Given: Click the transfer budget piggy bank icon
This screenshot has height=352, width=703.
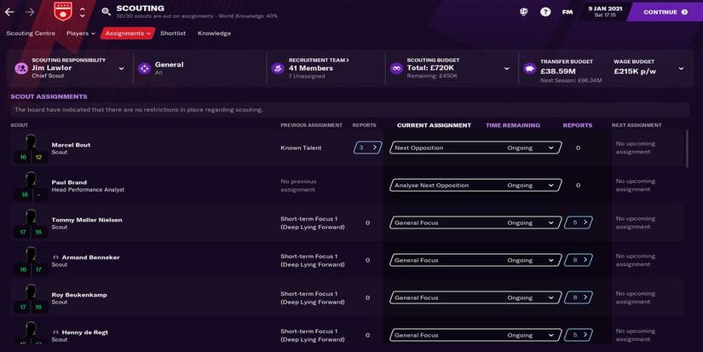Looking at the screenshot, I should click(x=528, y=68).
